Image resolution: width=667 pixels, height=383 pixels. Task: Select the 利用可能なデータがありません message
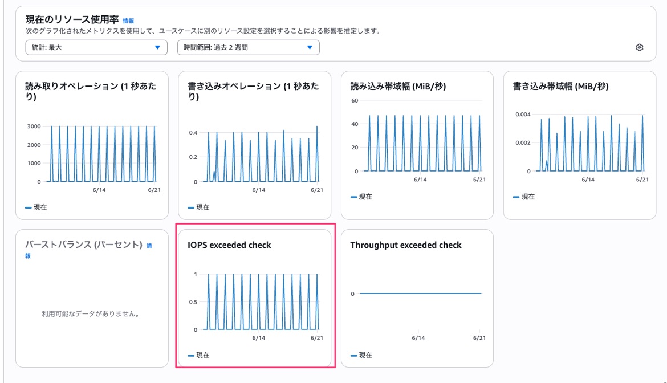click(91, 314)
